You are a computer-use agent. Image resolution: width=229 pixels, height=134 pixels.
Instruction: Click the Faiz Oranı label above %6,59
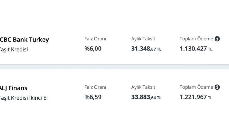tap(95, 87)
